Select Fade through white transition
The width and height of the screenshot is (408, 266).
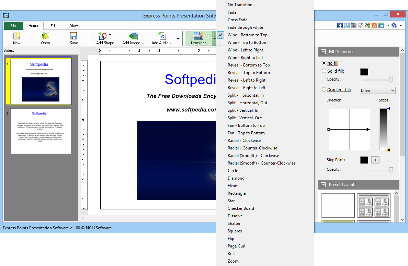point(265,27)
